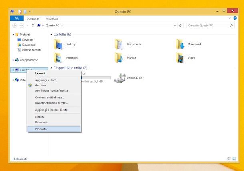Choose Proprietà from the context menu

pyautogui.click(x=41, y=129)
